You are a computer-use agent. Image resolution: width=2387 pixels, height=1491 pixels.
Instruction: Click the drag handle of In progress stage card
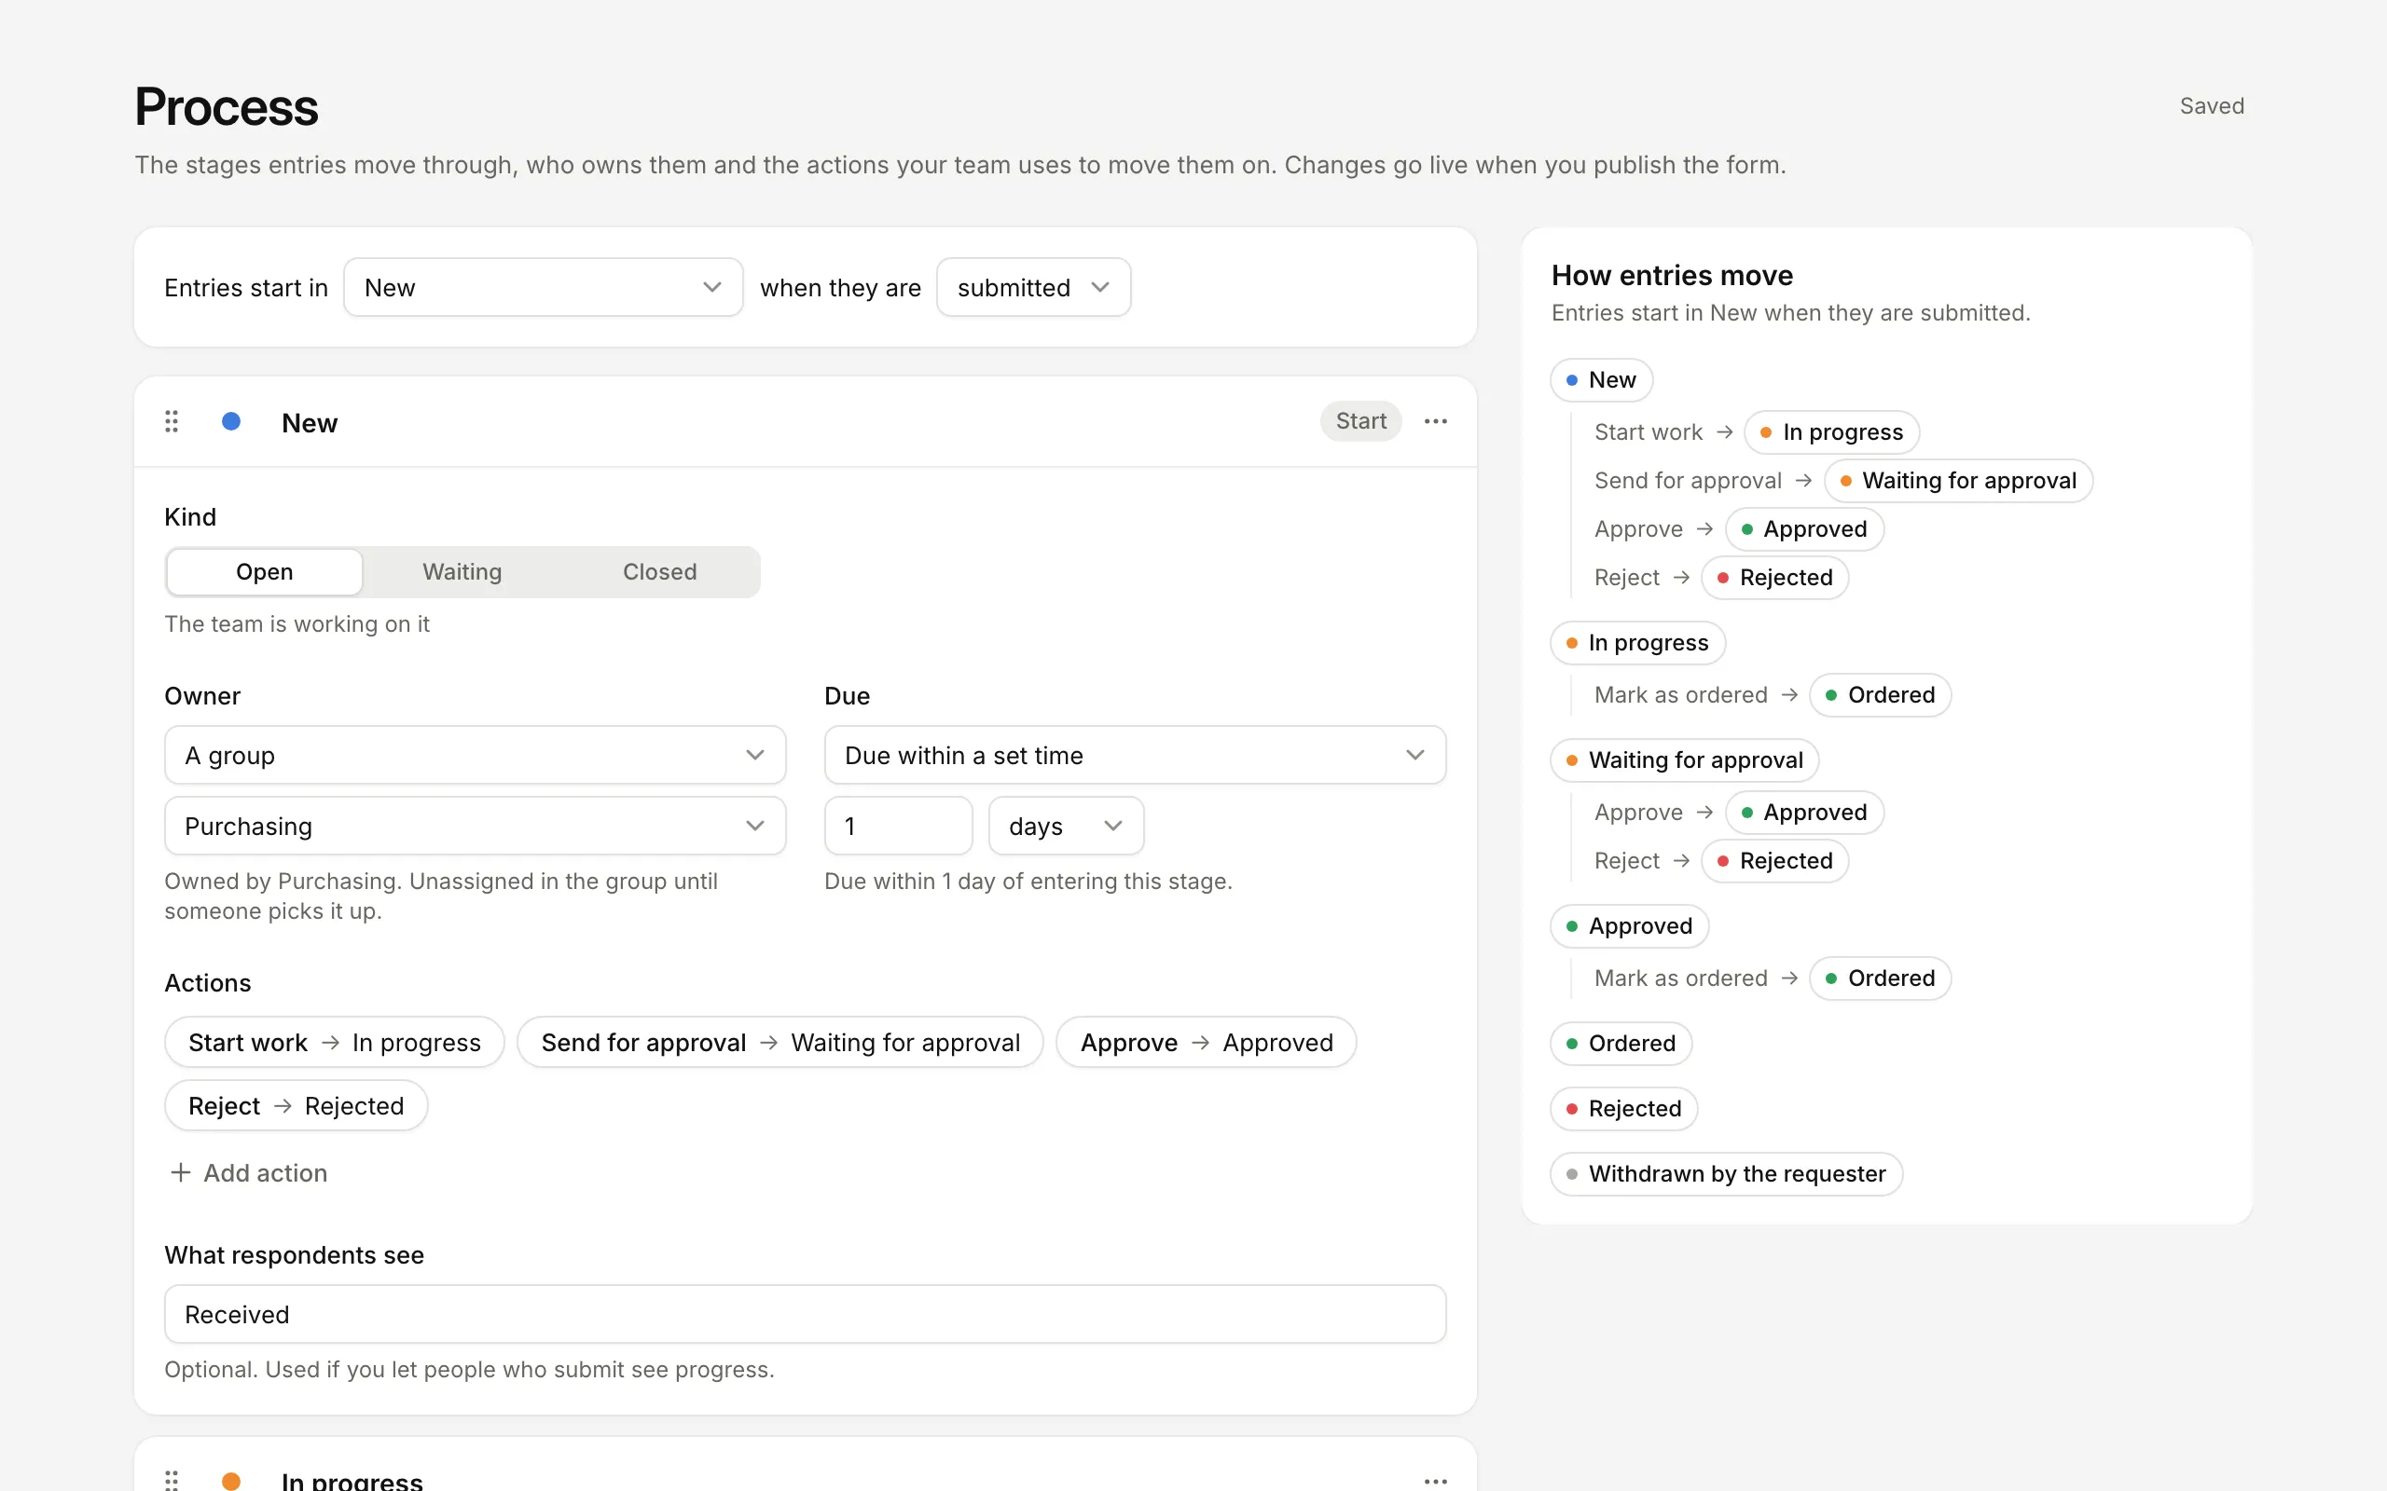coord(171,1480)
